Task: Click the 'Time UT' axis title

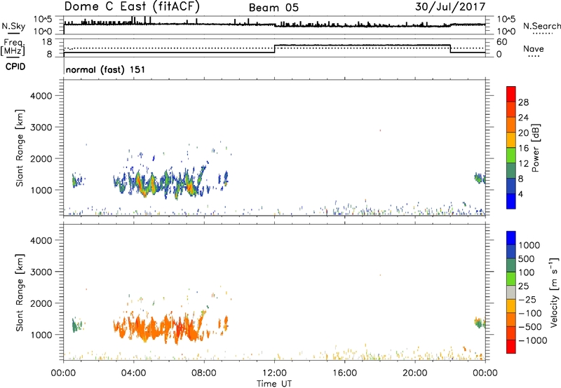Action: click(274, 384)
